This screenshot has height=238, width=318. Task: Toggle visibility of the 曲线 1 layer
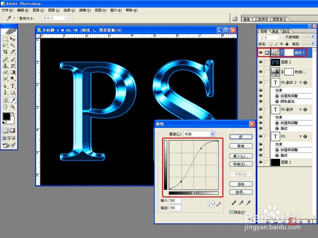click(261, 52)
